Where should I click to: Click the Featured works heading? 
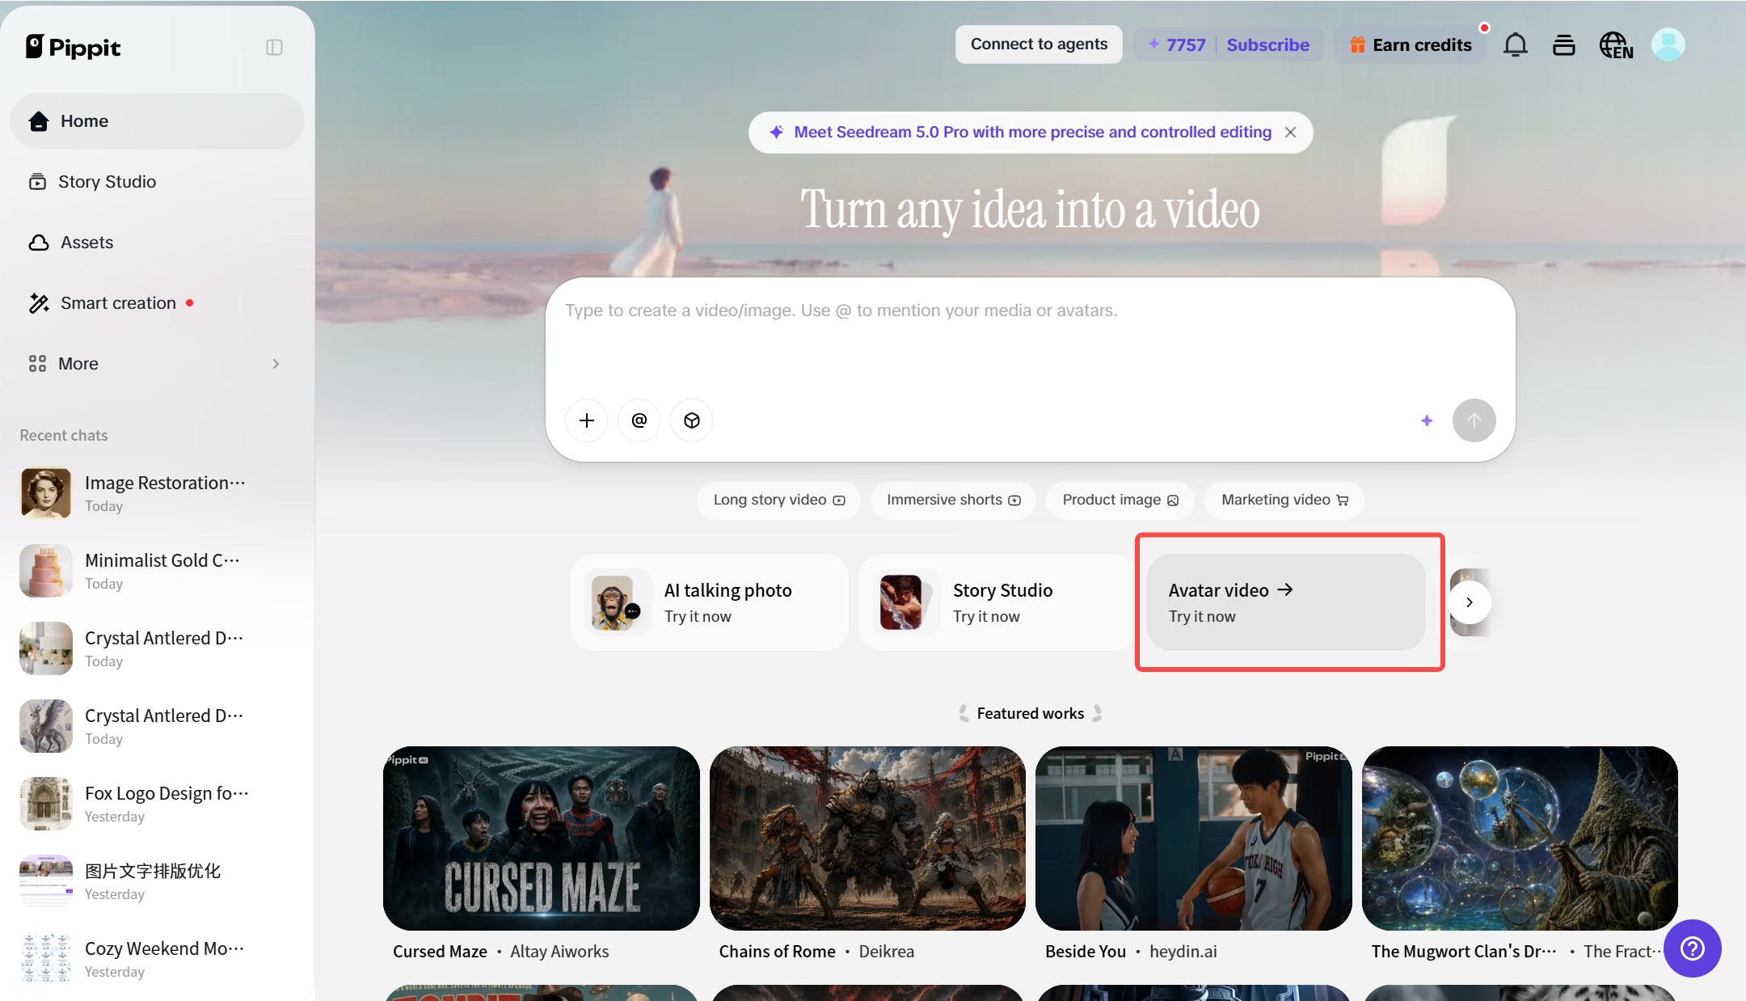tap(1031, 713)
